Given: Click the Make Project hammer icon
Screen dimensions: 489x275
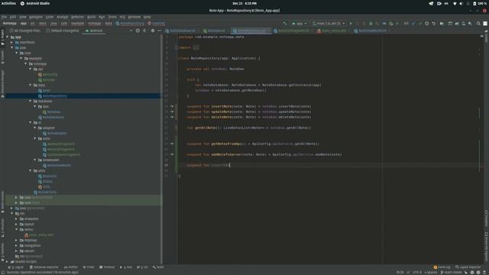Looking at the screenshot, I should pos(285,24).
